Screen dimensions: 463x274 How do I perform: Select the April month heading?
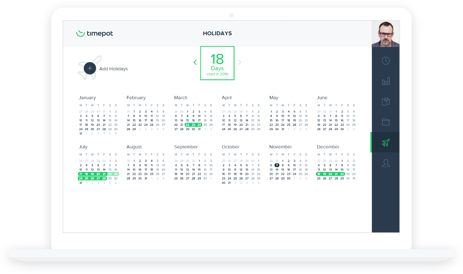pos(227,97)
